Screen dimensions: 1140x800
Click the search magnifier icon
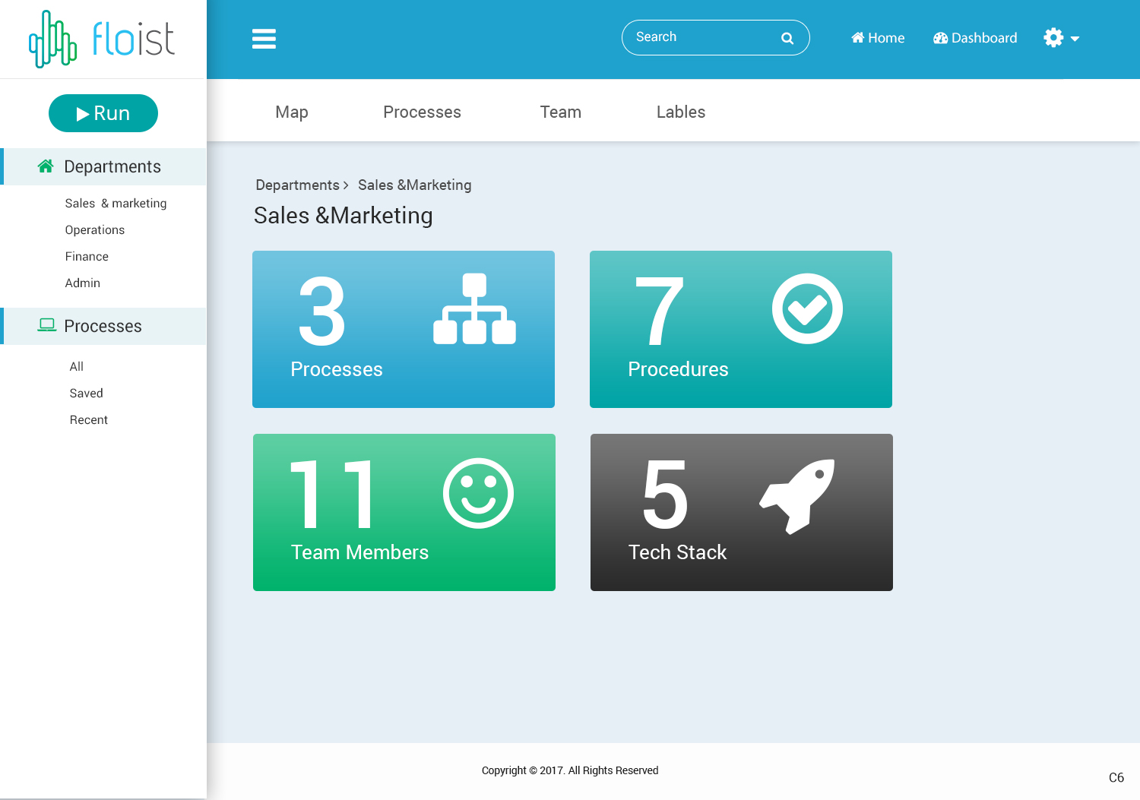787,37
